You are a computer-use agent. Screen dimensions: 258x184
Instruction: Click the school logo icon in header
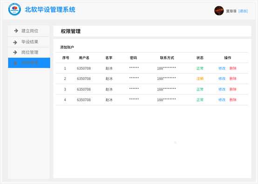point(14,9)
